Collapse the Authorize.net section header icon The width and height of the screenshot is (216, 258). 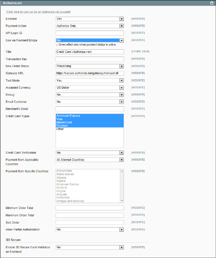click(211, 2)
